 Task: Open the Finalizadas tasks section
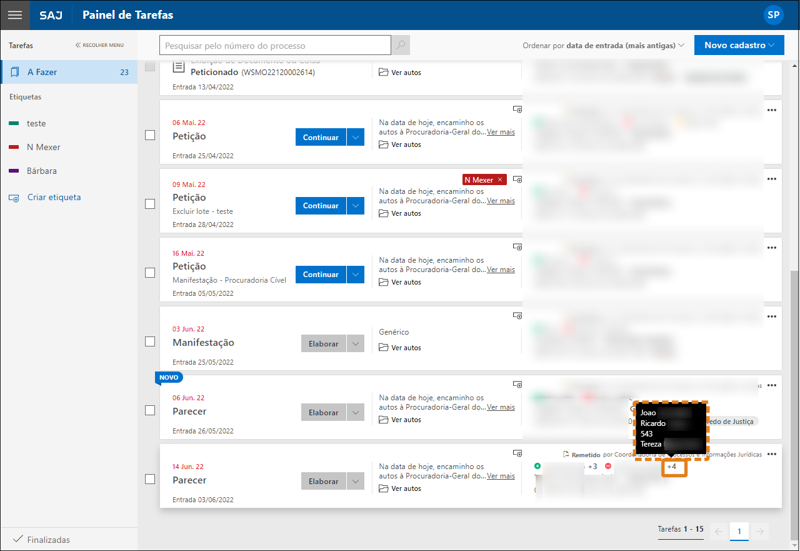[48, 540]
